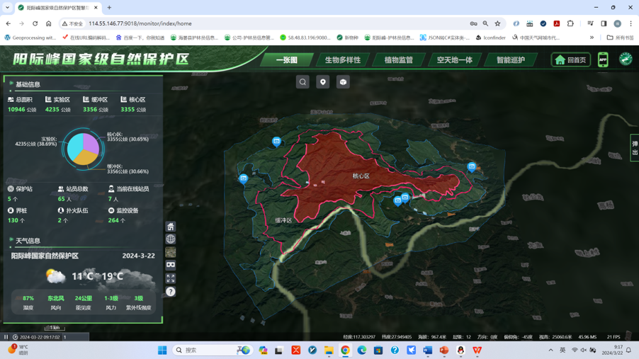Collapse the 天气信息 section header
Image resolution: width=639 pixels, height=359 pixels.
click(x=28, y=241)
